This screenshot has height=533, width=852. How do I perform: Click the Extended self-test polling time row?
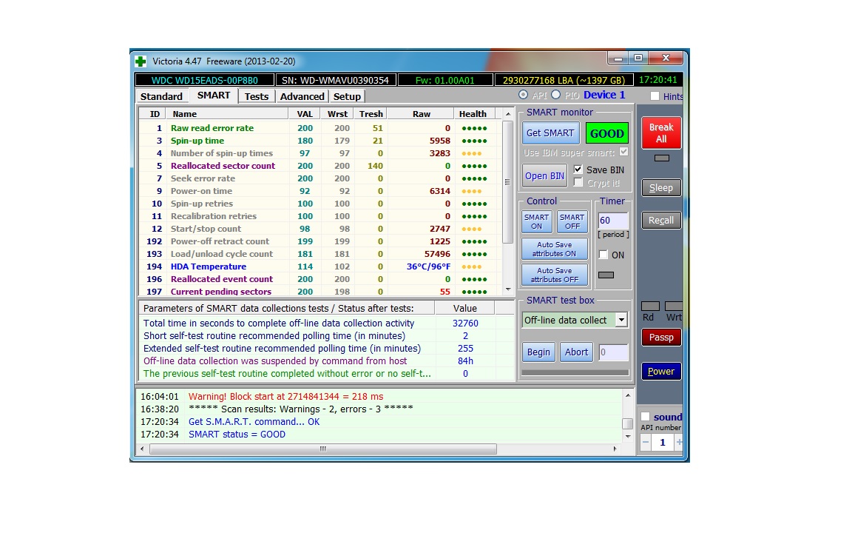point(326,349)
